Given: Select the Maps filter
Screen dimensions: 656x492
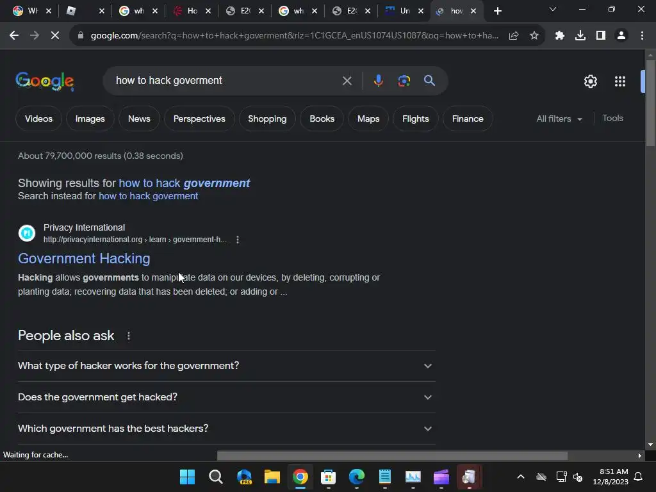Looking at the screenshot, I should [368, 119].
